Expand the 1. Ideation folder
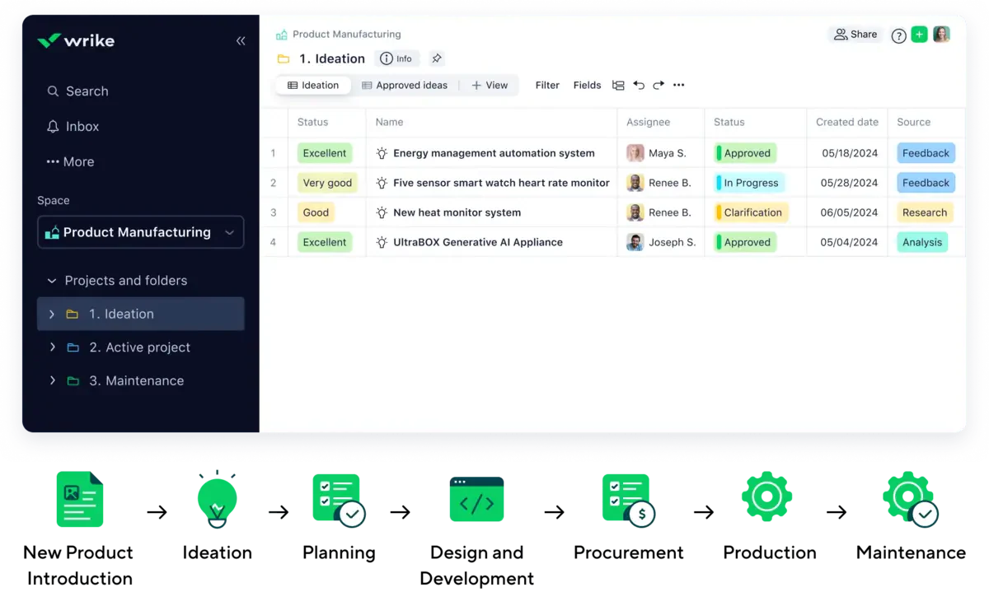Viewport: 989px width, 592px height. [52, 314]
